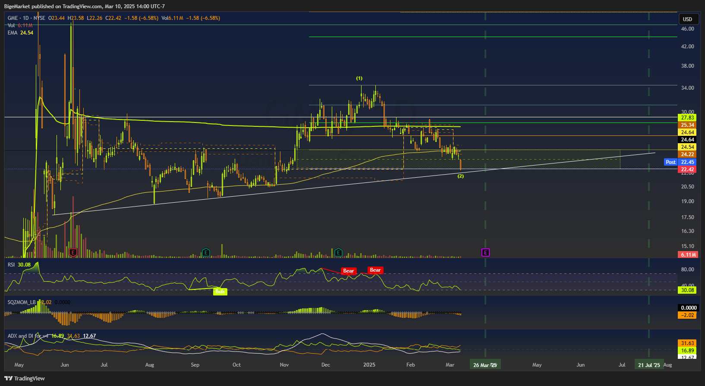Click the red 6.11M volume label
This screenshot has height=386, width=705.
(x=688, y=254)
